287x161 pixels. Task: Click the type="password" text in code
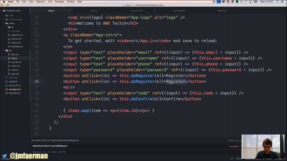click(97, 70)
